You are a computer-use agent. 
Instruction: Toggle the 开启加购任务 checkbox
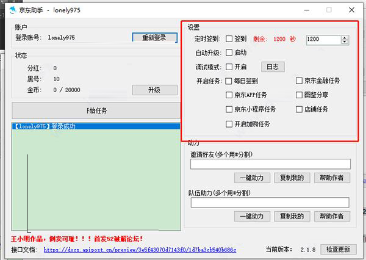pos(229,124)
